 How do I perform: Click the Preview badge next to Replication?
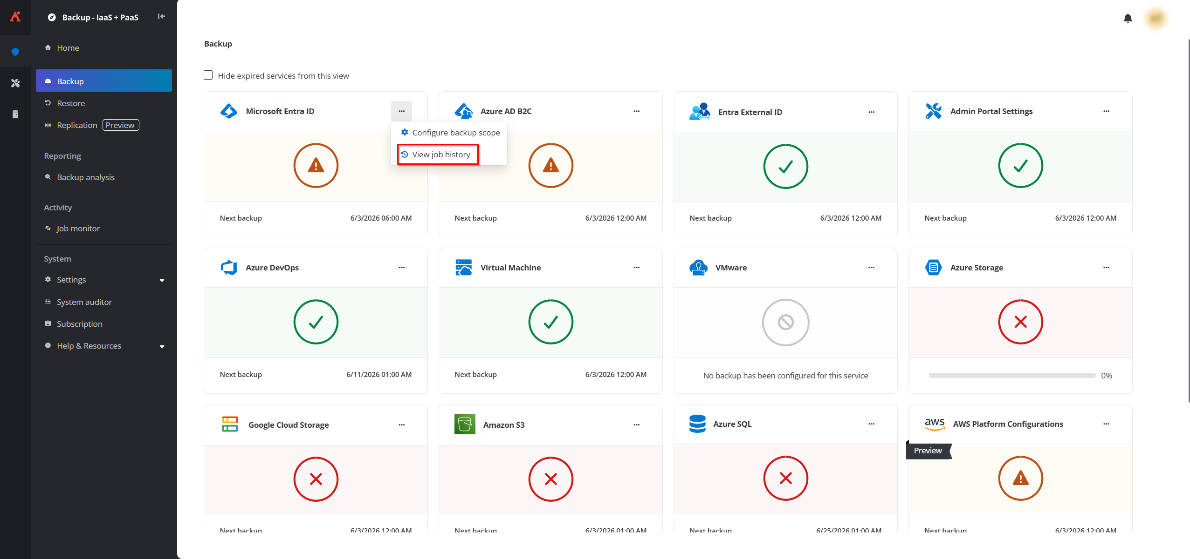click(x=120, y=125)
